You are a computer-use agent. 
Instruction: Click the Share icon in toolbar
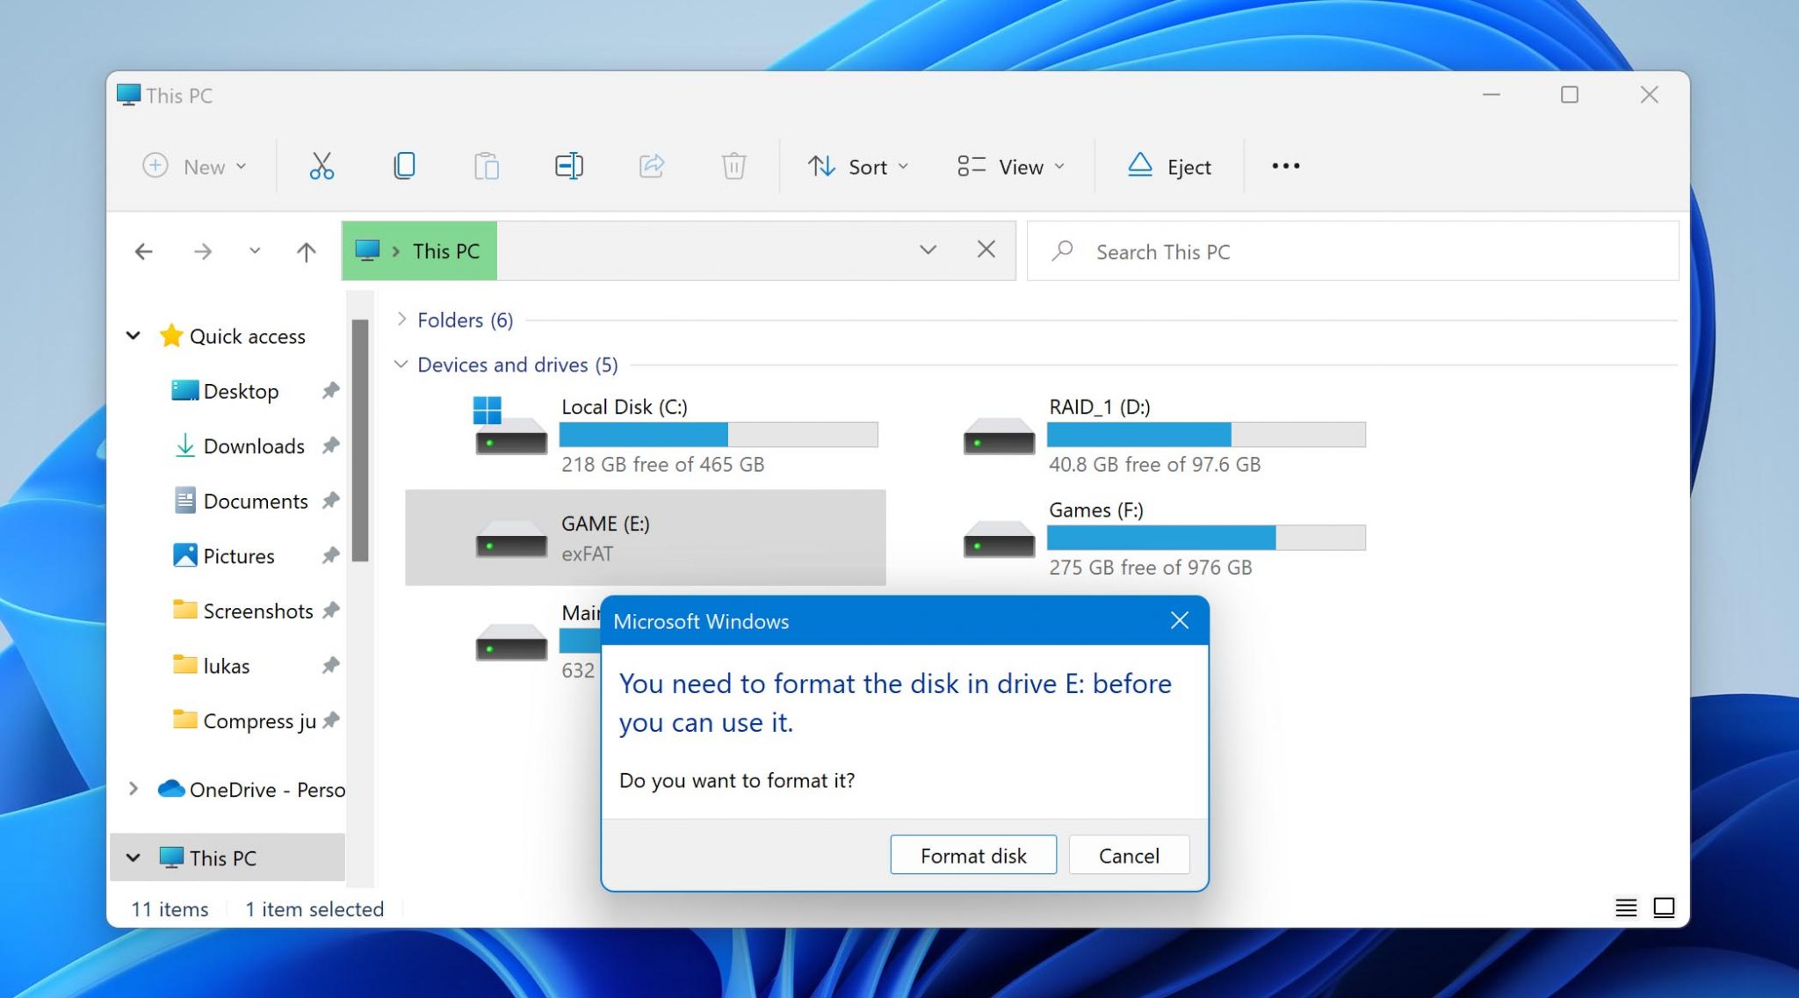(x=651, y=166)
